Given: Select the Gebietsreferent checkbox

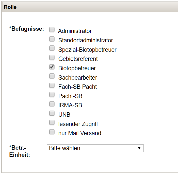Looking at the screenshot, I should click(52, 58).
